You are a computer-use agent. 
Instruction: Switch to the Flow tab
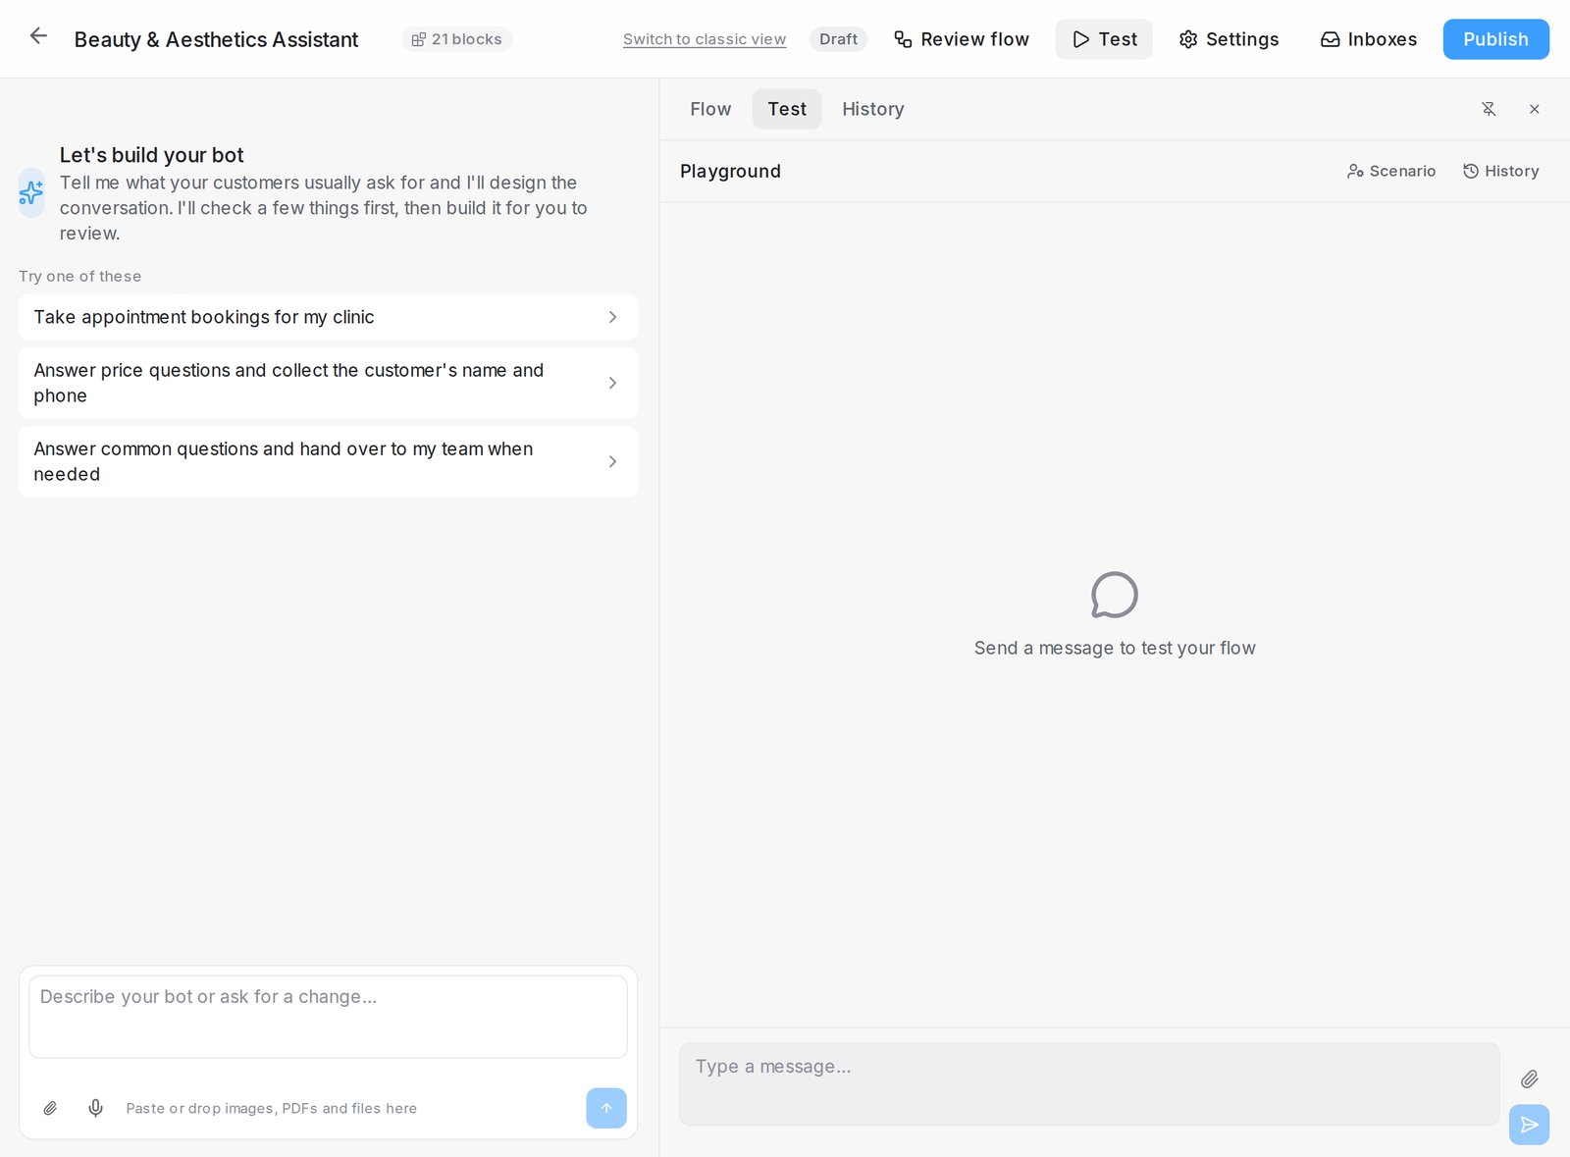[710, 109]
